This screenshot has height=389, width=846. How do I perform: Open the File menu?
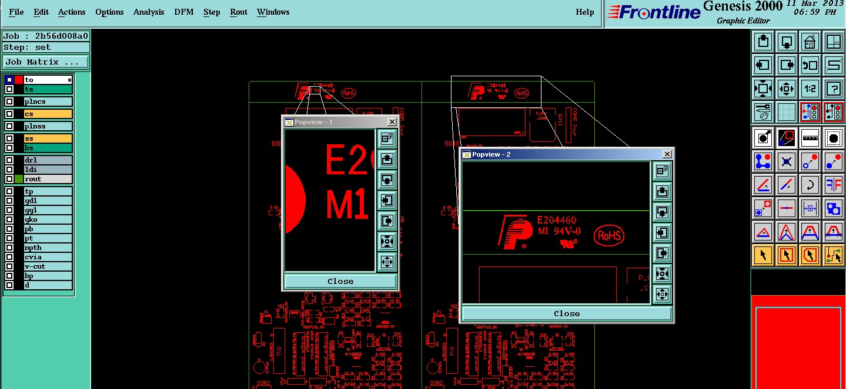[16, 12]
